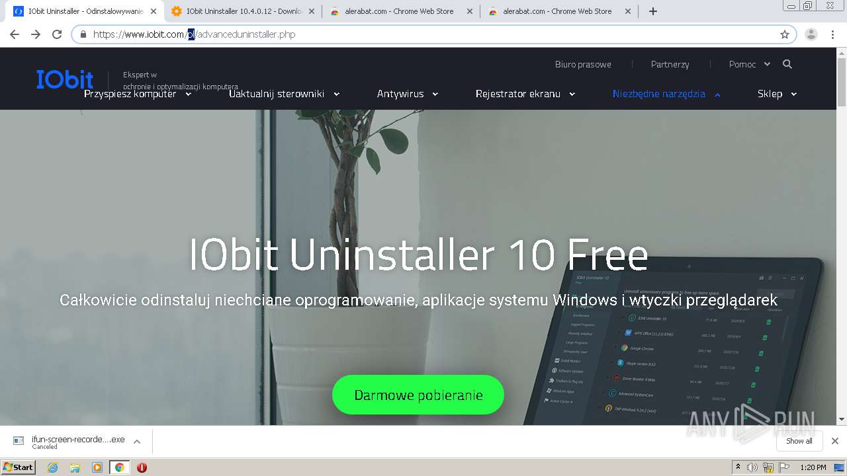Viewport: 847px width, 476px height.
Task: Click the IObit logo
Action: point(65,79)
